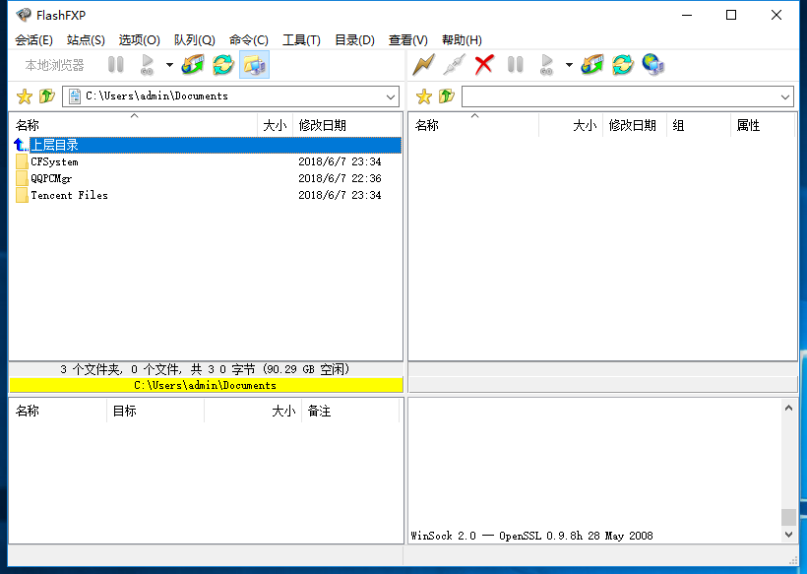This screenshot has height=574, width=807.
Task: Click the log pane scroll down arrow
Action: pos(788,535)
